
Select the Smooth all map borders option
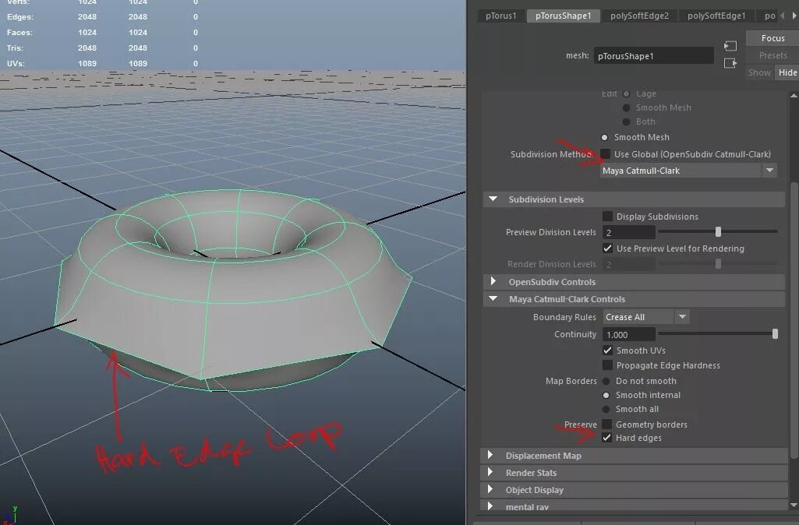(606, 410)
